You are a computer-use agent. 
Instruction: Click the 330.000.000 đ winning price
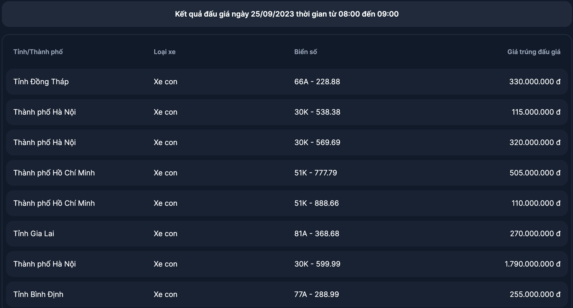tap(535, 82)
